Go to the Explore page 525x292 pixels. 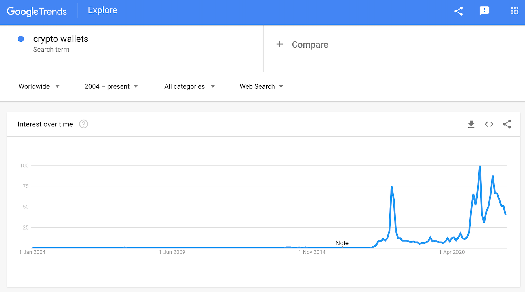[102, 10]
